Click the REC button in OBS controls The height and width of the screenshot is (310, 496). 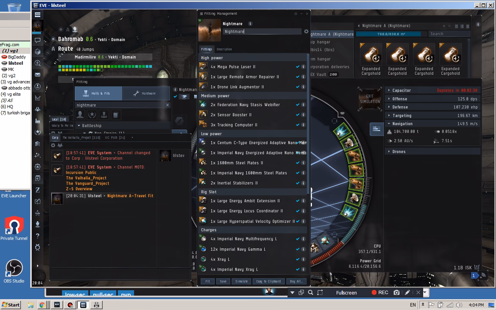tap(379, 293)
